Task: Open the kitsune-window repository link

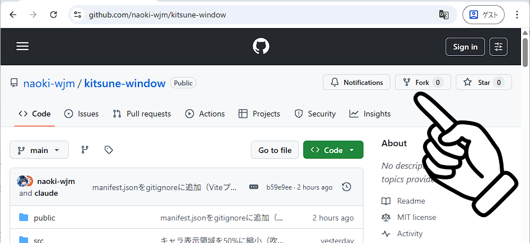Action: tap(125, 83)
